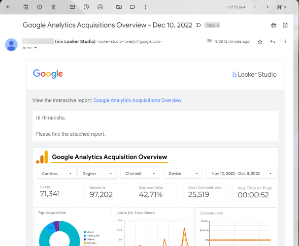This screenshot has height=246, width=299.
Task: Go to older email arrow
Action: [x=267, y=7]
